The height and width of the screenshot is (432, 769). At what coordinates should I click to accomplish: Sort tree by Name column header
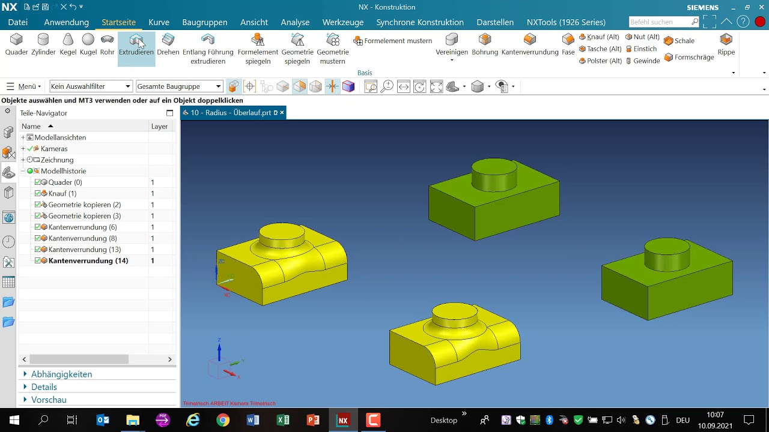84,127
